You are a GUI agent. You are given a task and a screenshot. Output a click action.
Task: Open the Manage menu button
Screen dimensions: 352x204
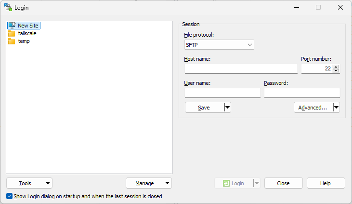tap(149, 183)
